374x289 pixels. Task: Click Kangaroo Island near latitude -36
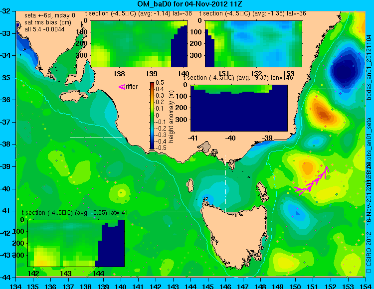[x=74, y=97]
